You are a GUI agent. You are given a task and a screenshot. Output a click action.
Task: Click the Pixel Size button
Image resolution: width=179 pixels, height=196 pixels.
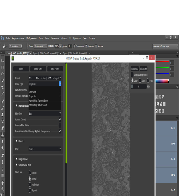pyautogui.click(x=143, y=69)
